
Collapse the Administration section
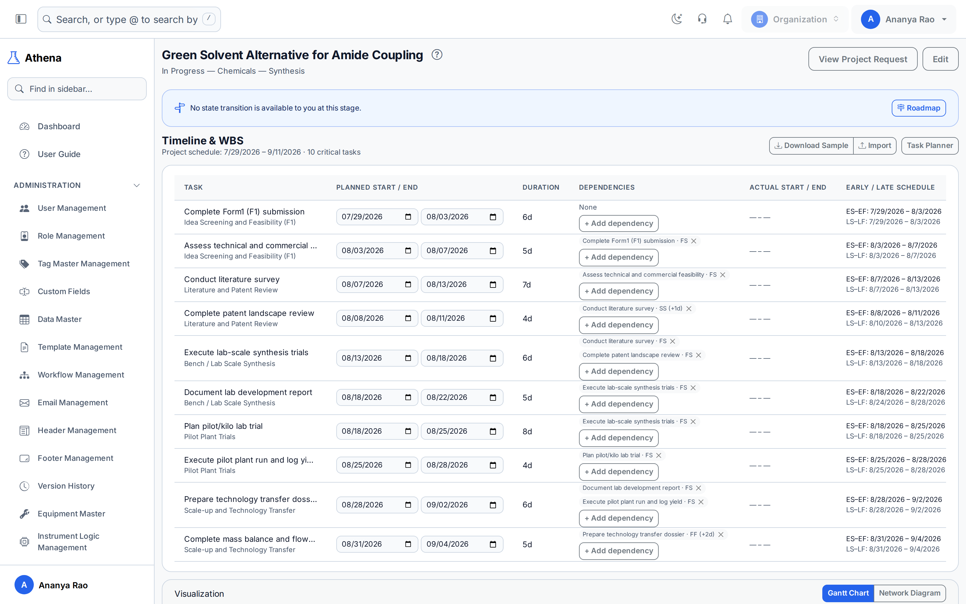click(x=136, y=185)
